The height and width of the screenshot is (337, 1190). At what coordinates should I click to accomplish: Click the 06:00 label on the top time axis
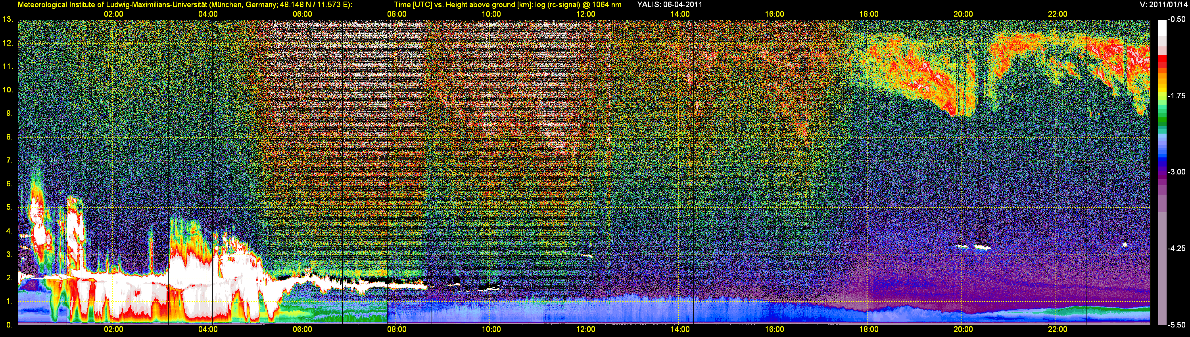pos(302,14)
